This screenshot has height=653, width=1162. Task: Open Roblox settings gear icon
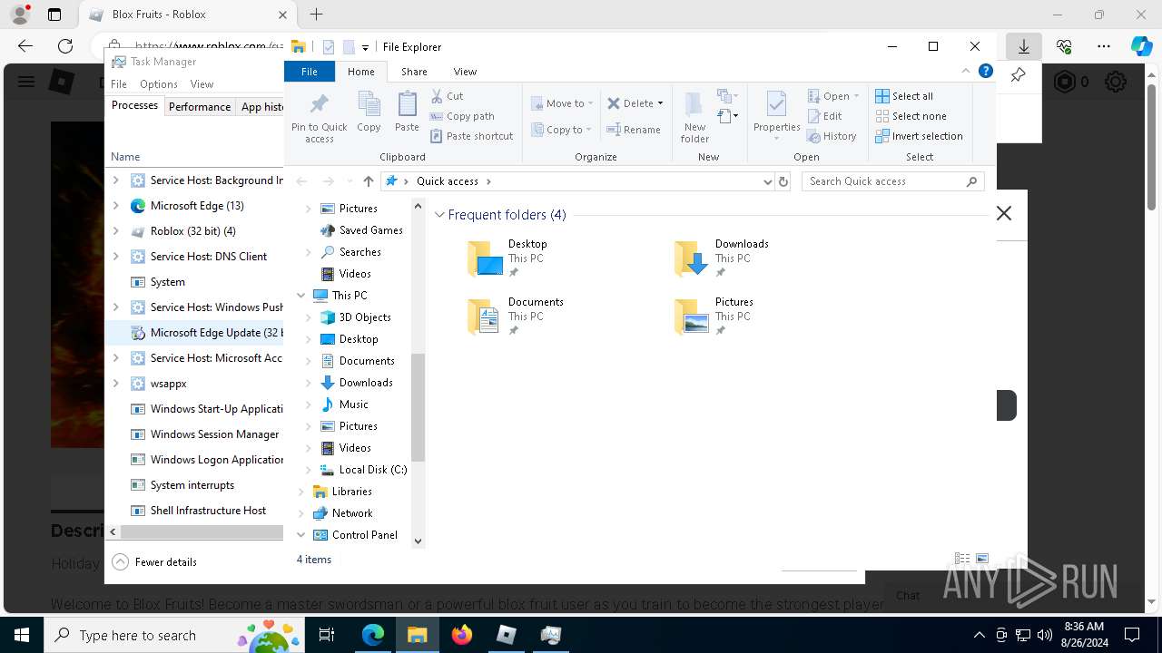(1116, 82)
